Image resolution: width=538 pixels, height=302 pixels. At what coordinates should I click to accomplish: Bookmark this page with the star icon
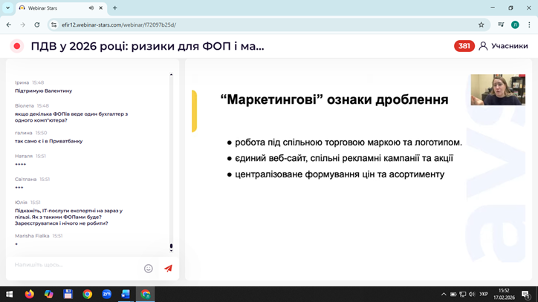coord(481,24)
